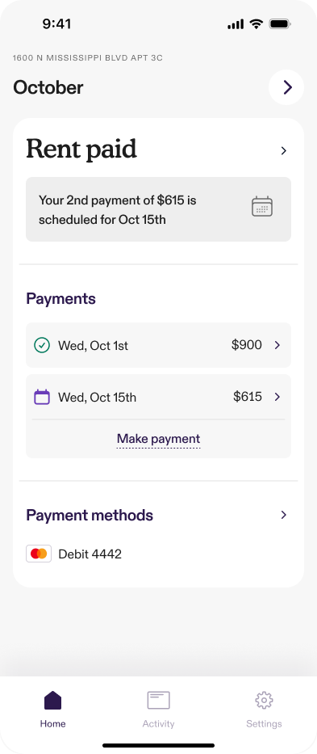This screenshot has height=754, width=317.
Task: Switch to the Settings tab label
Action: [x=264, y=724]
